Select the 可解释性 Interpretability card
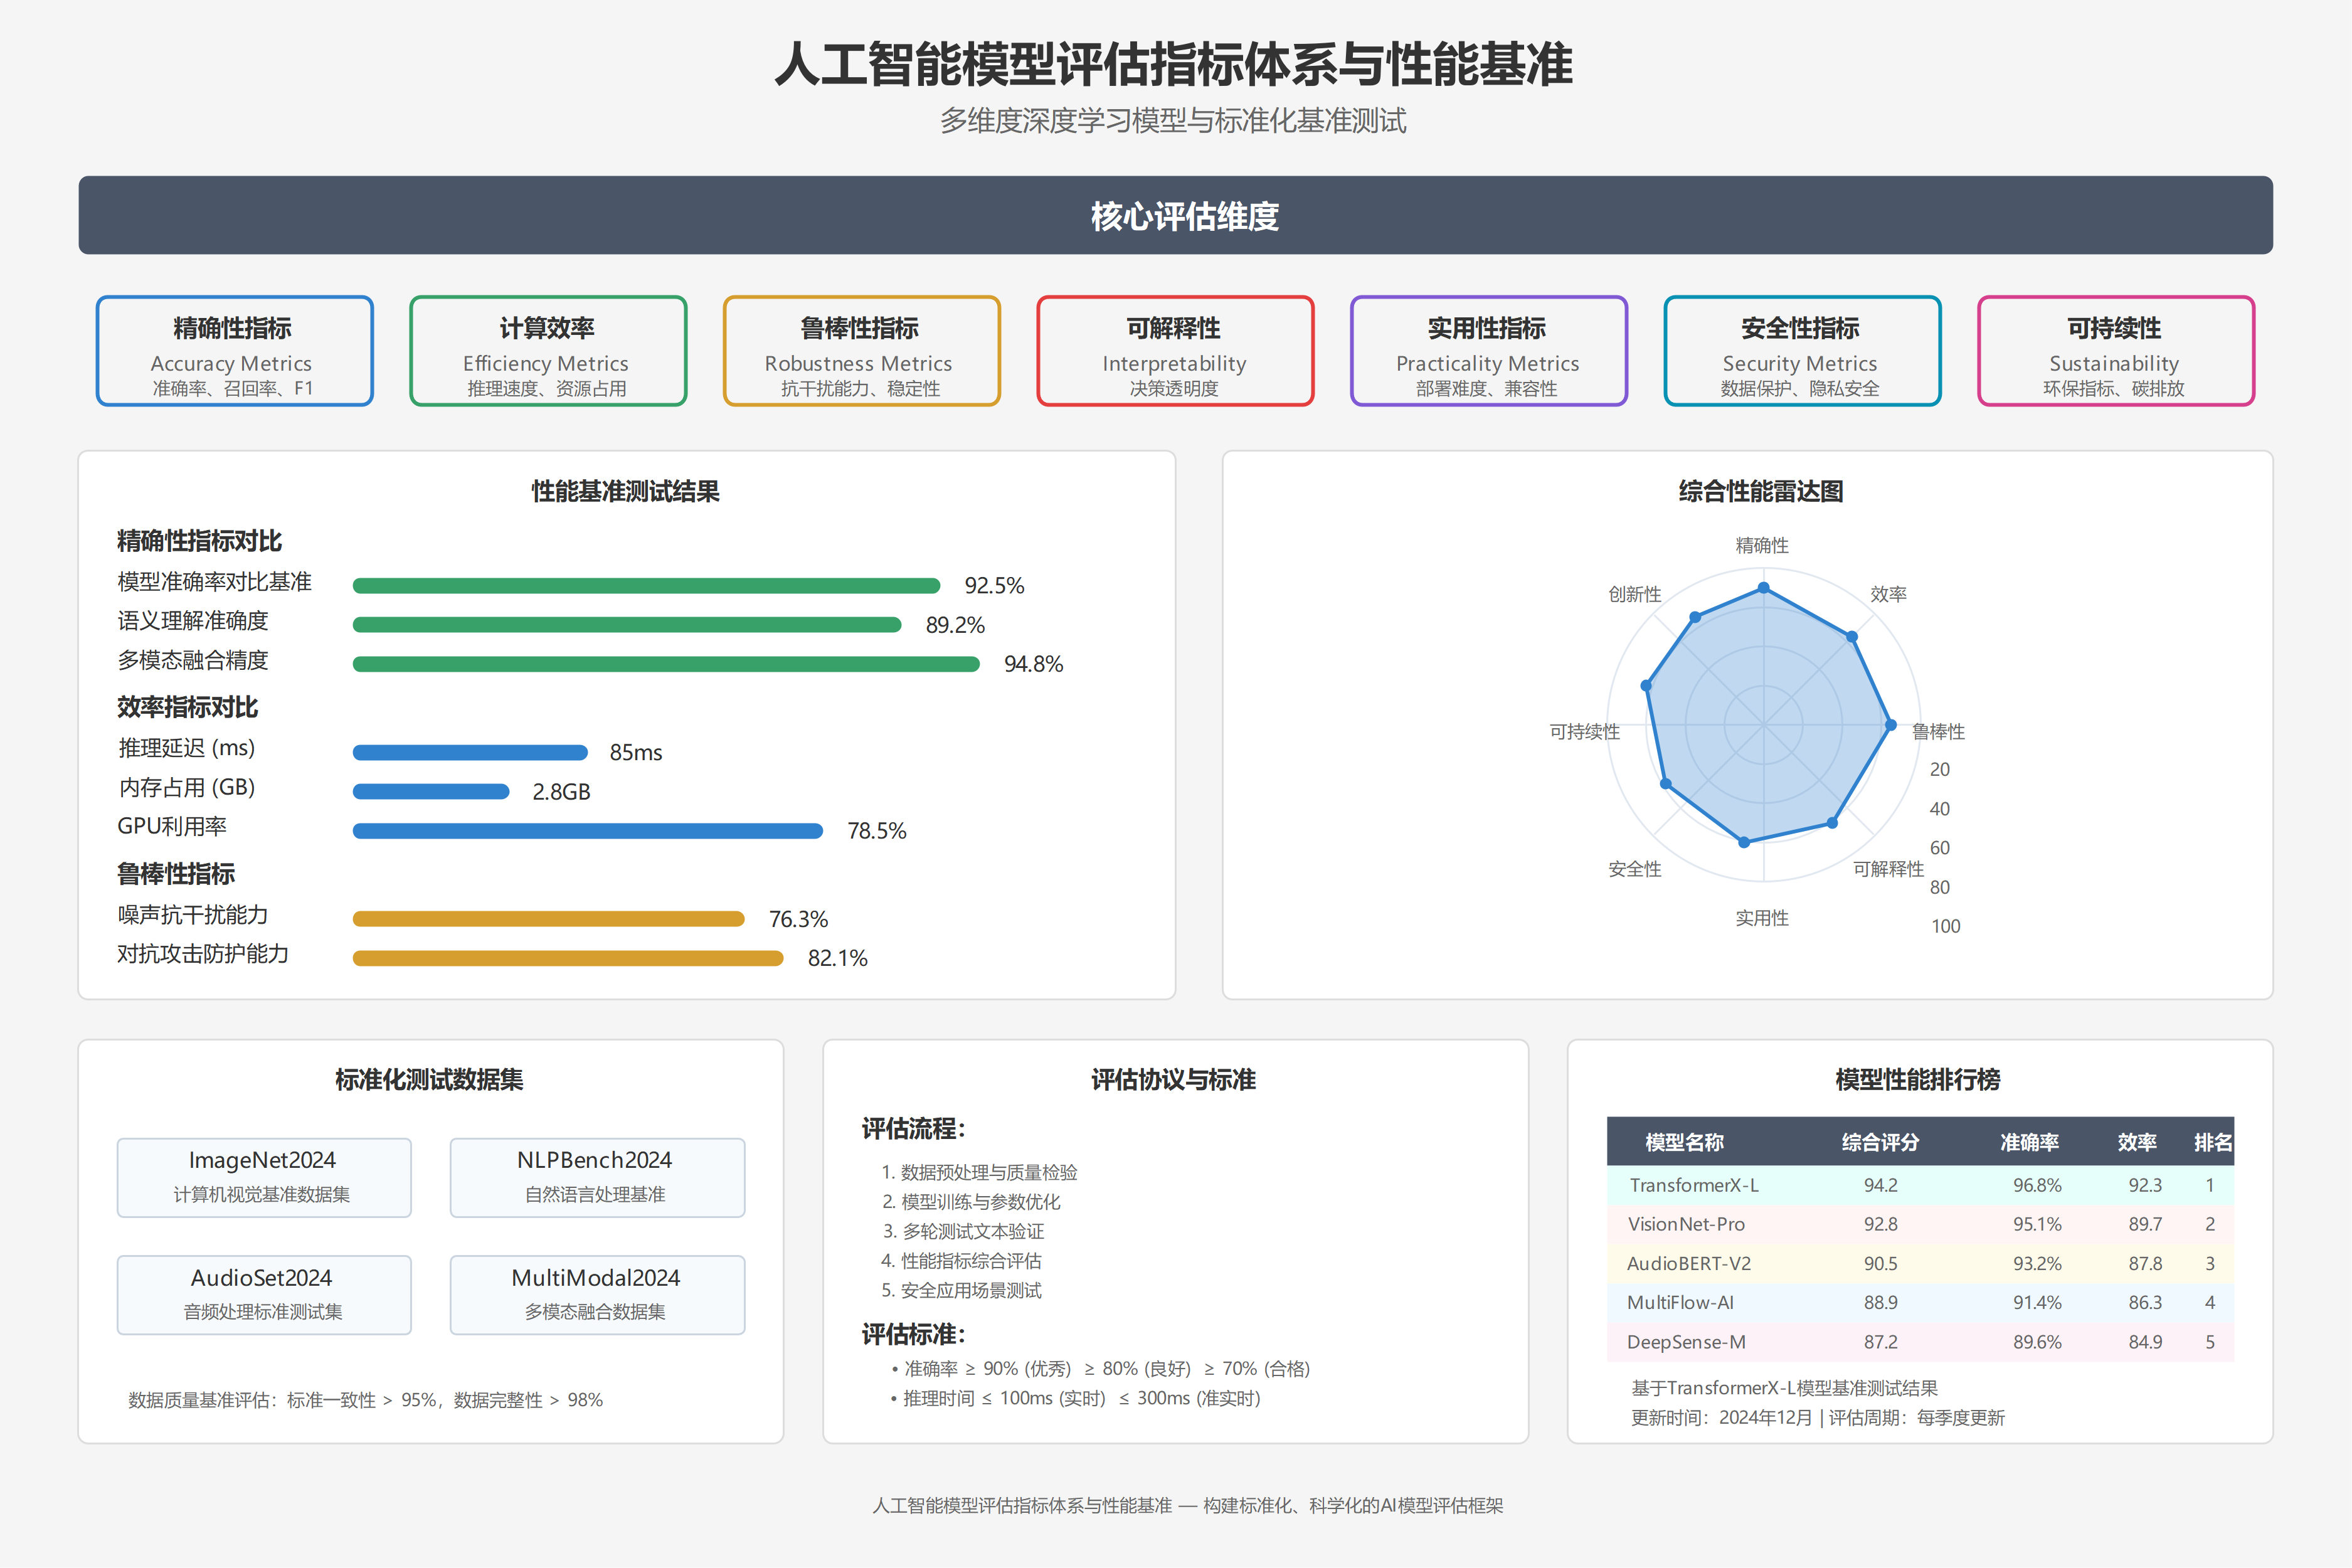Screen dimensions: 2352x1568 tap(1175, 351)
